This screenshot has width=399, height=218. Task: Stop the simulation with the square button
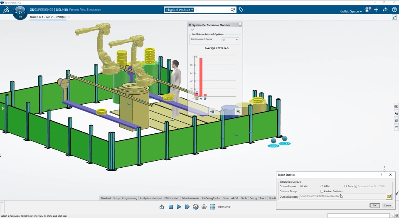pyautogui.click(x=171, y=207)
